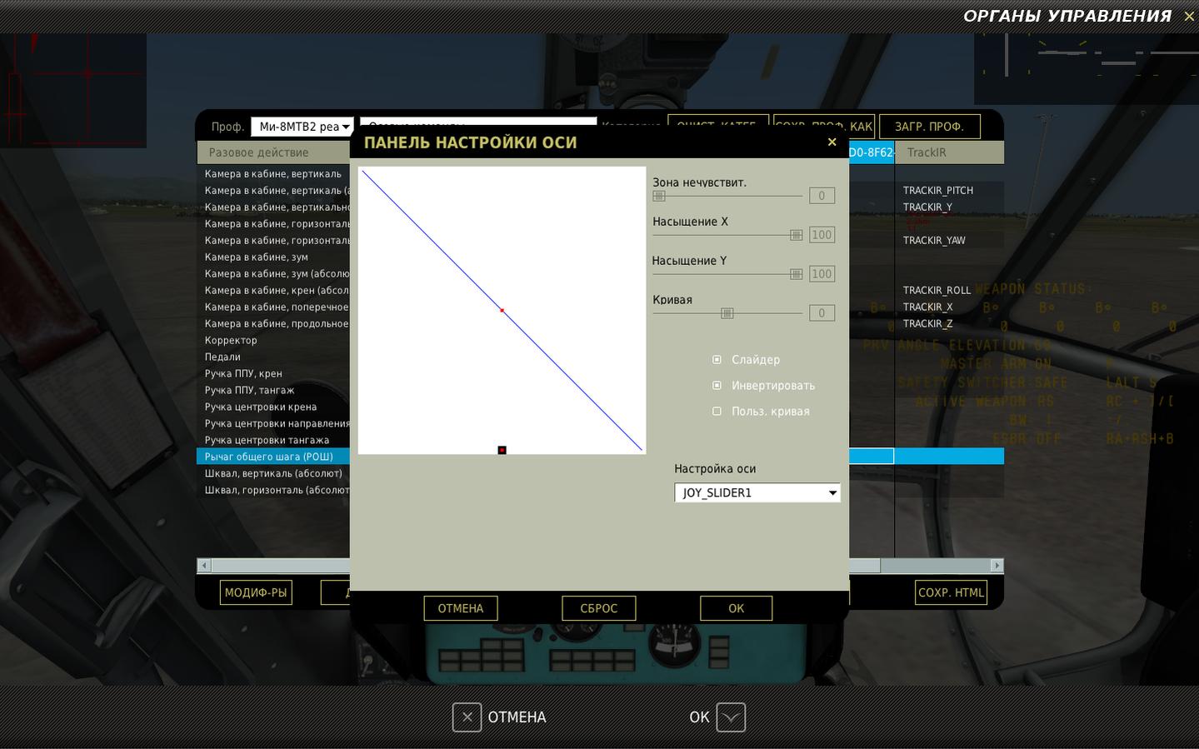
Task: Select Ручка ППУ, крен row
Action: coord(273,373)
